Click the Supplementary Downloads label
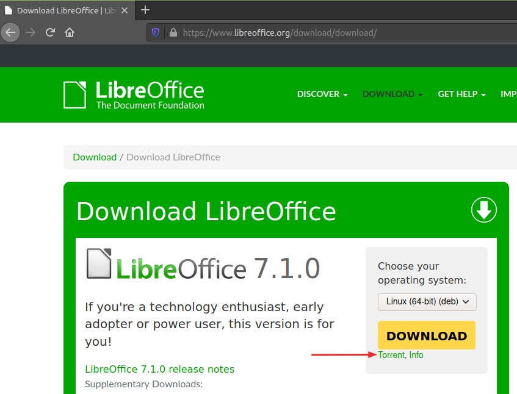This screenshot has height=394, width=517. [x=144, y=384]
